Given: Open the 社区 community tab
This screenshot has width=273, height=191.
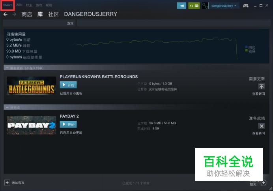Looking at the screenshot, I should point(53,14).
